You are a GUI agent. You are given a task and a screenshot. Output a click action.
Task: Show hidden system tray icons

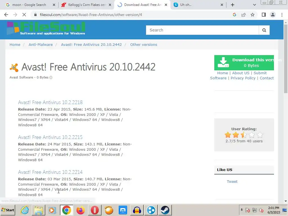242,210
